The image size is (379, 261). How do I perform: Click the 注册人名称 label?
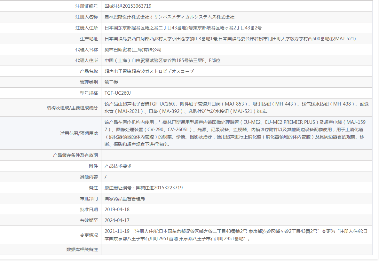[x=87, y=17]
